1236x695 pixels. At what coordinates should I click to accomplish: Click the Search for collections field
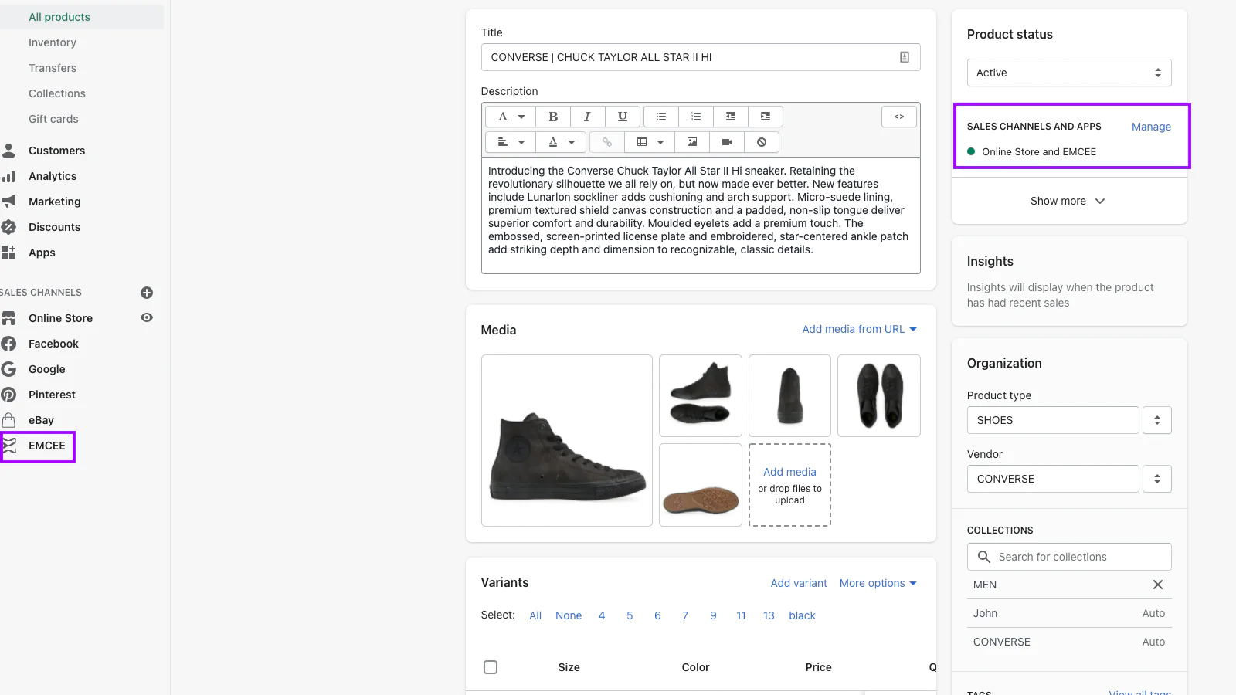pos(1069,557)
